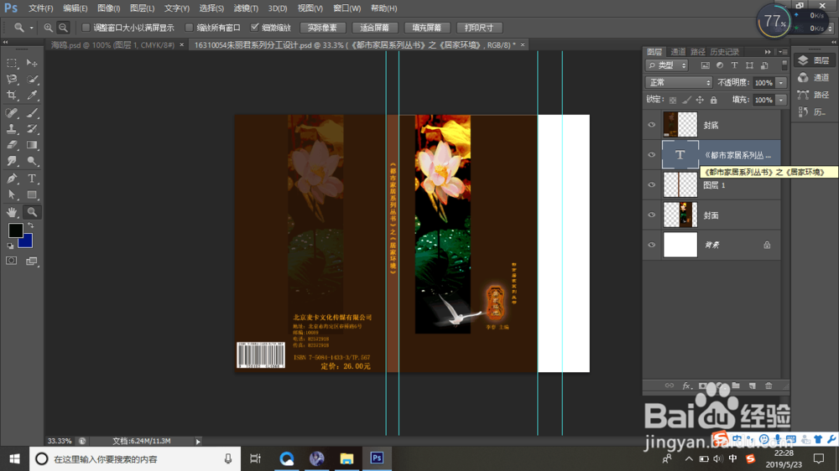Open the fill 填充 slider arrow
The image size is (839, 471).
[x=781, y=100]
